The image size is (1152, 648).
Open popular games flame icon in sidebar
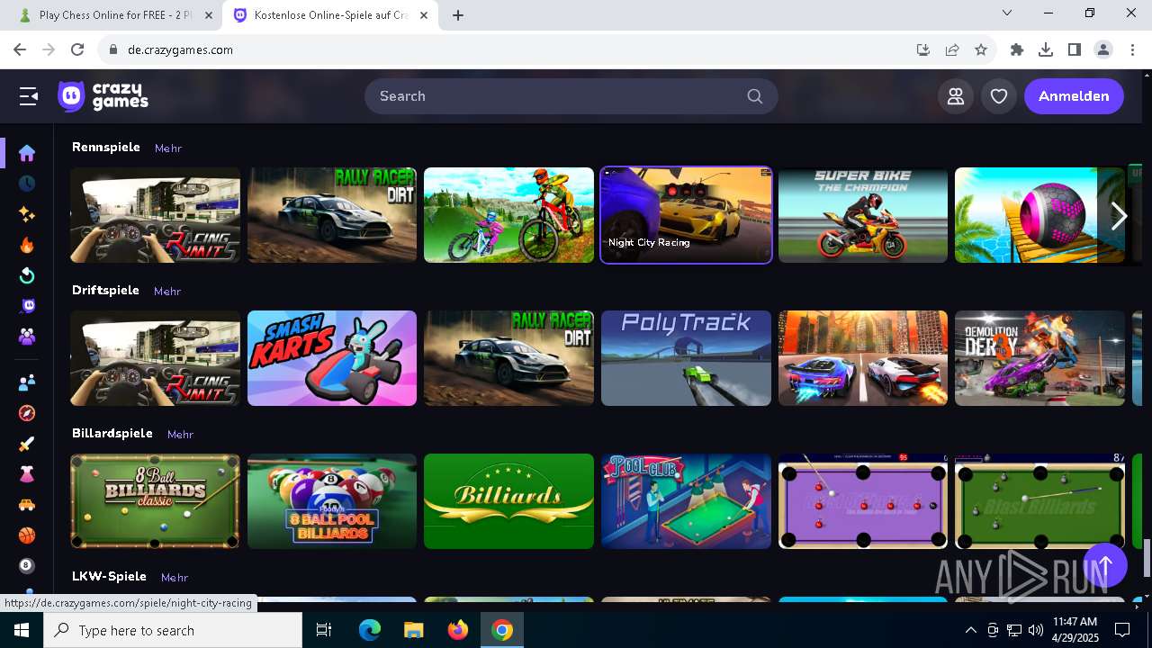click(27, 245)
